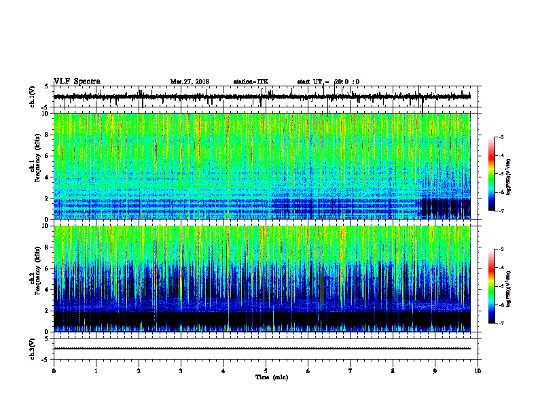
Task: Click the flat ch.3 voltage trace
Action: pos(262,349)
